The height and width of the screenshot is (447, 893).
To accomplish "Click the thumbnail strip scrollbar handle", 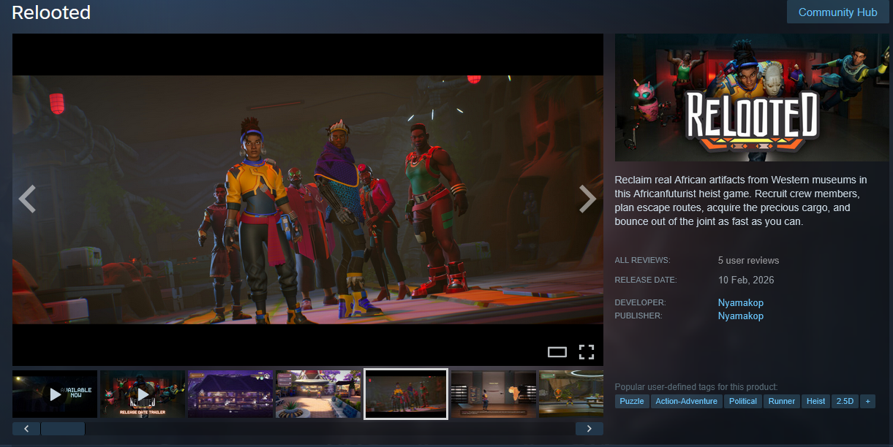I will point(63,429).
